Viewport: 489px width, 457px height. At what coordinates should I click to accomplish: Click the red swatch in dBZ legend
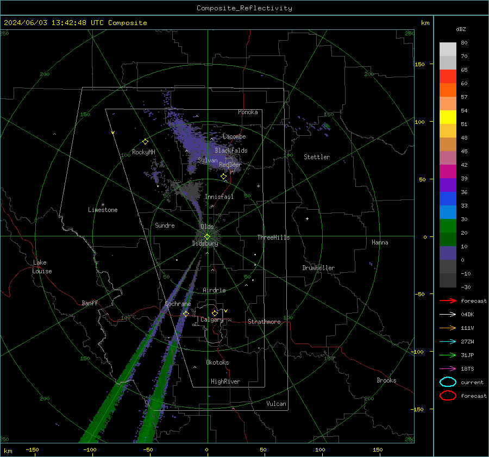point(448,77)
